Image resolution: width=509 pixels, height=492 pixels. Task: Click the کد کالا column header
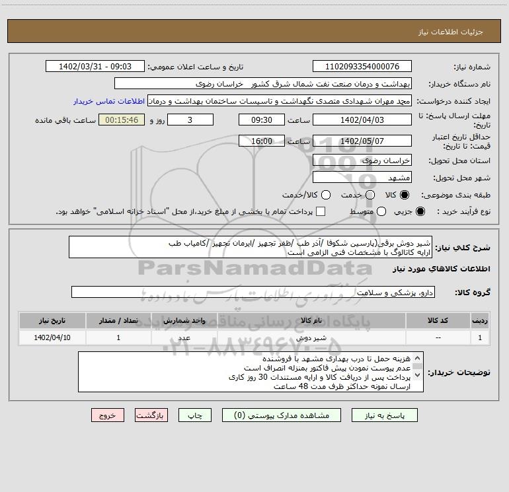pyautogui.click(x=438, y=320)
